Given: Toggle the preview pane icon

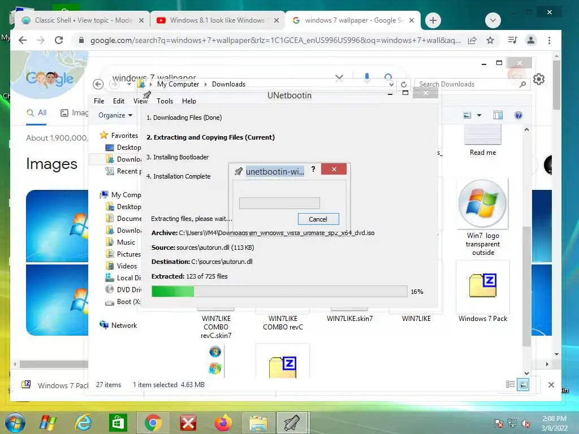Looking at the screenshot, I should pos(498,115).
